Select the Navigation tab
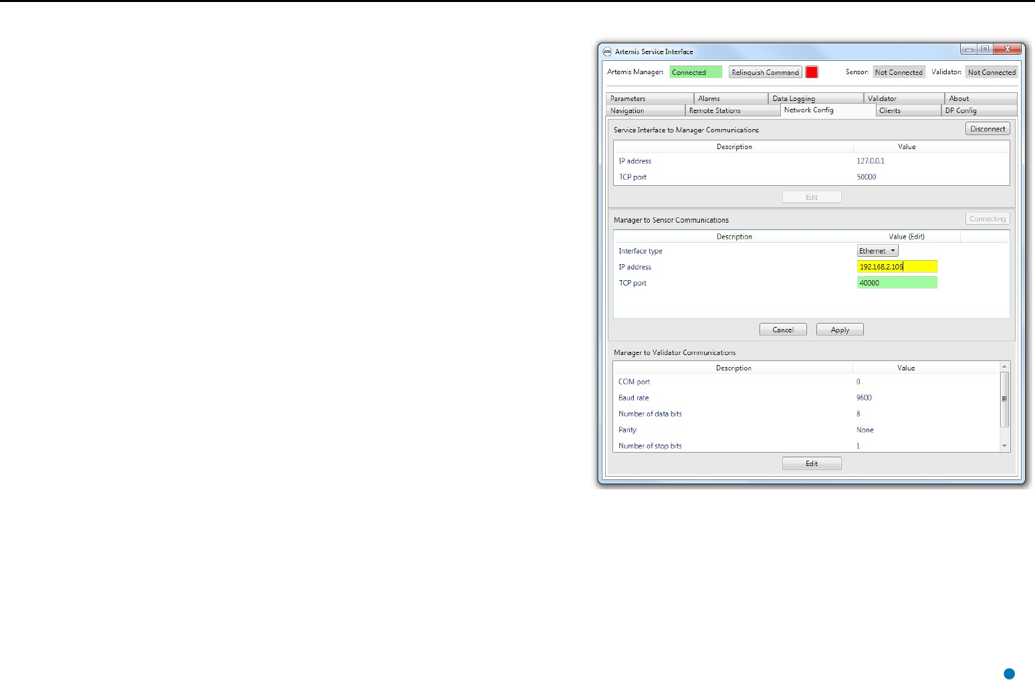 pos(646,110)
